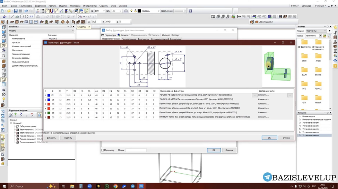
Task: Open the Chrome icon in the taskbar
Action: coord(115,186)
